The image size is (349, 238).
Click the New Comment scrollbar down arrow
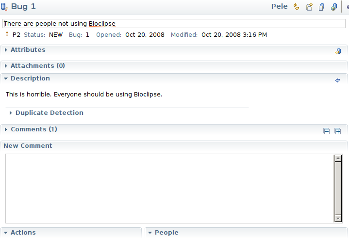coord(338,219)
